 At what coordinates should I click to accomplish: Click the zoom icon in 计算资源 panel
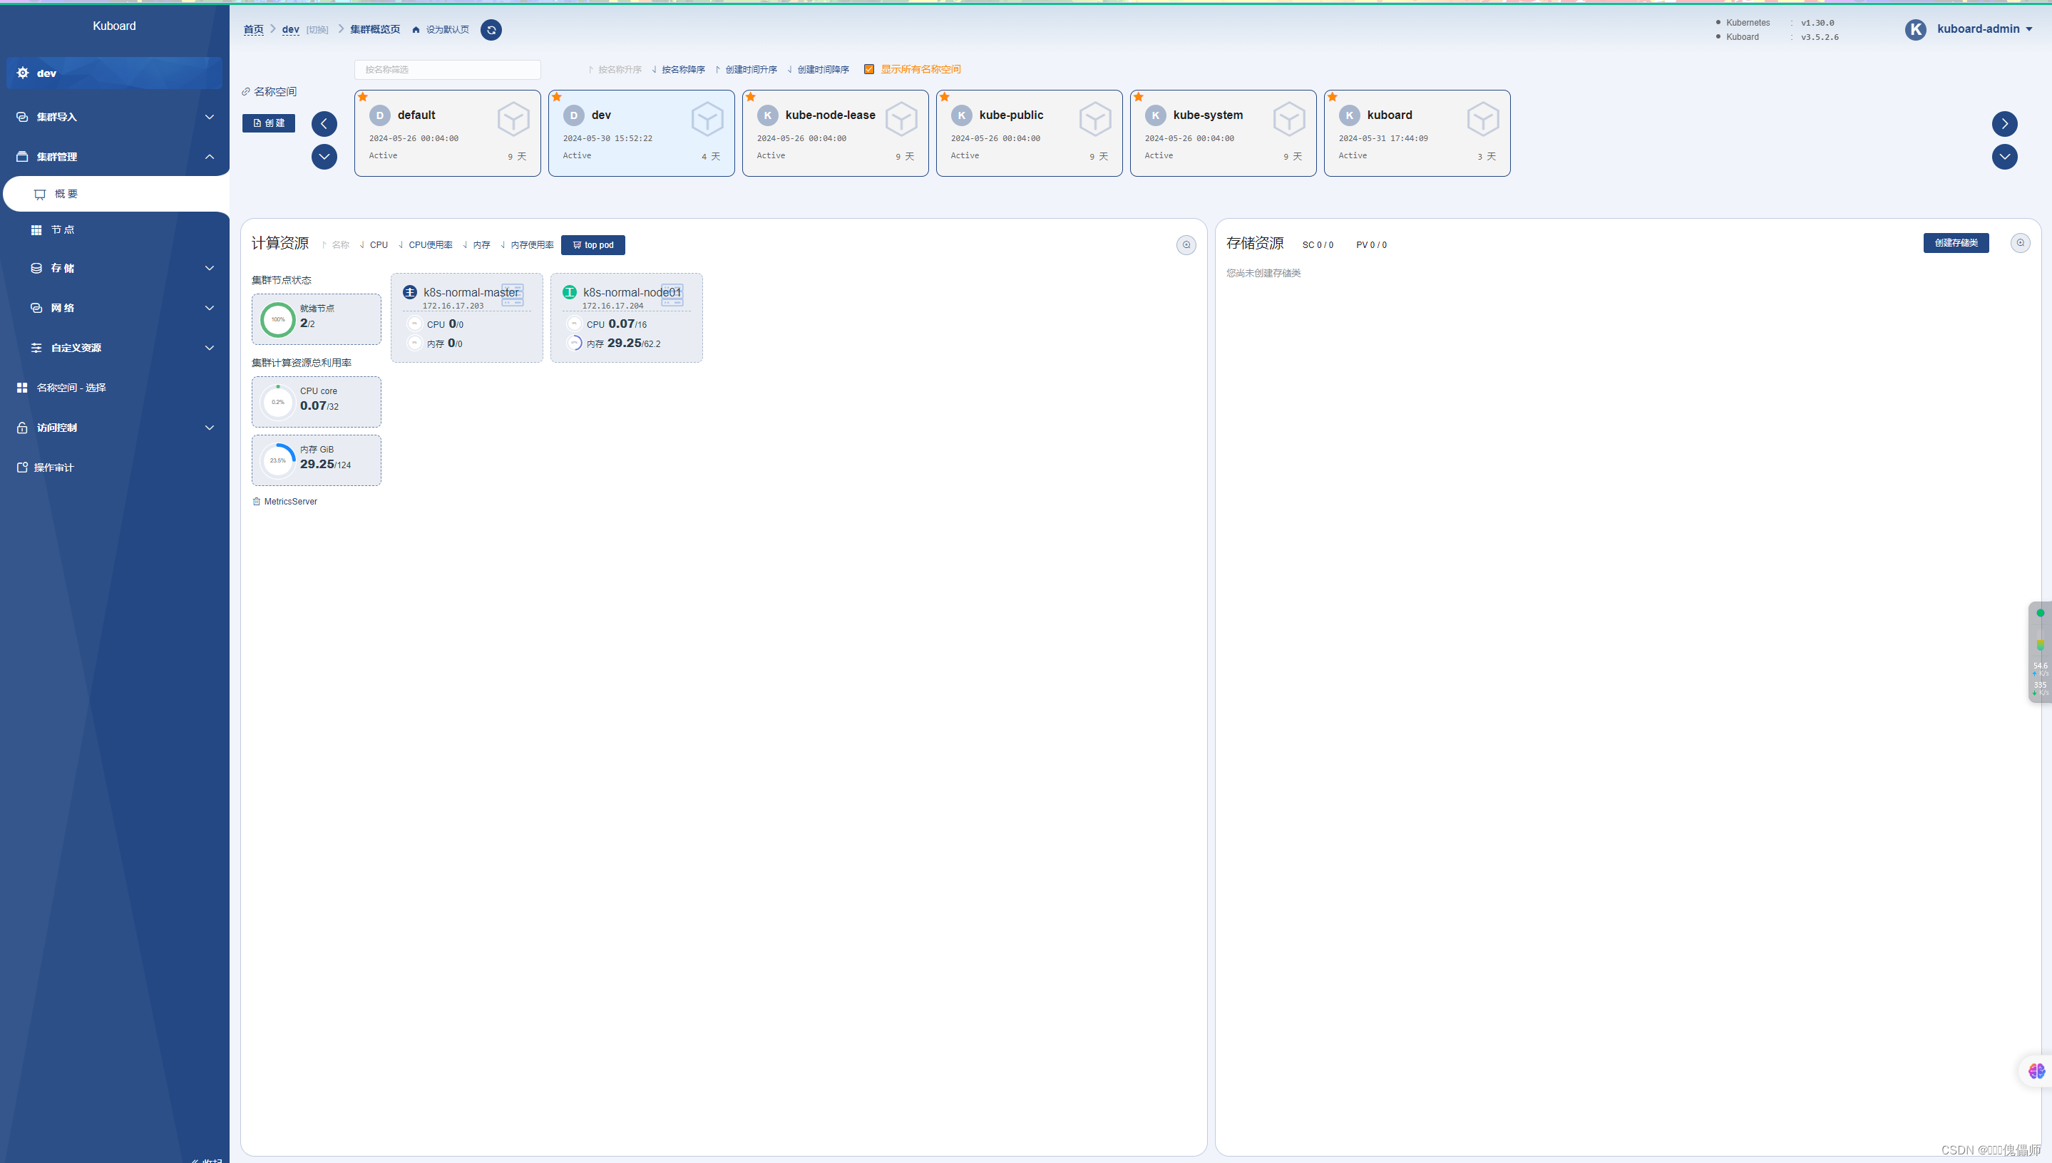[x=1186, y=245]
